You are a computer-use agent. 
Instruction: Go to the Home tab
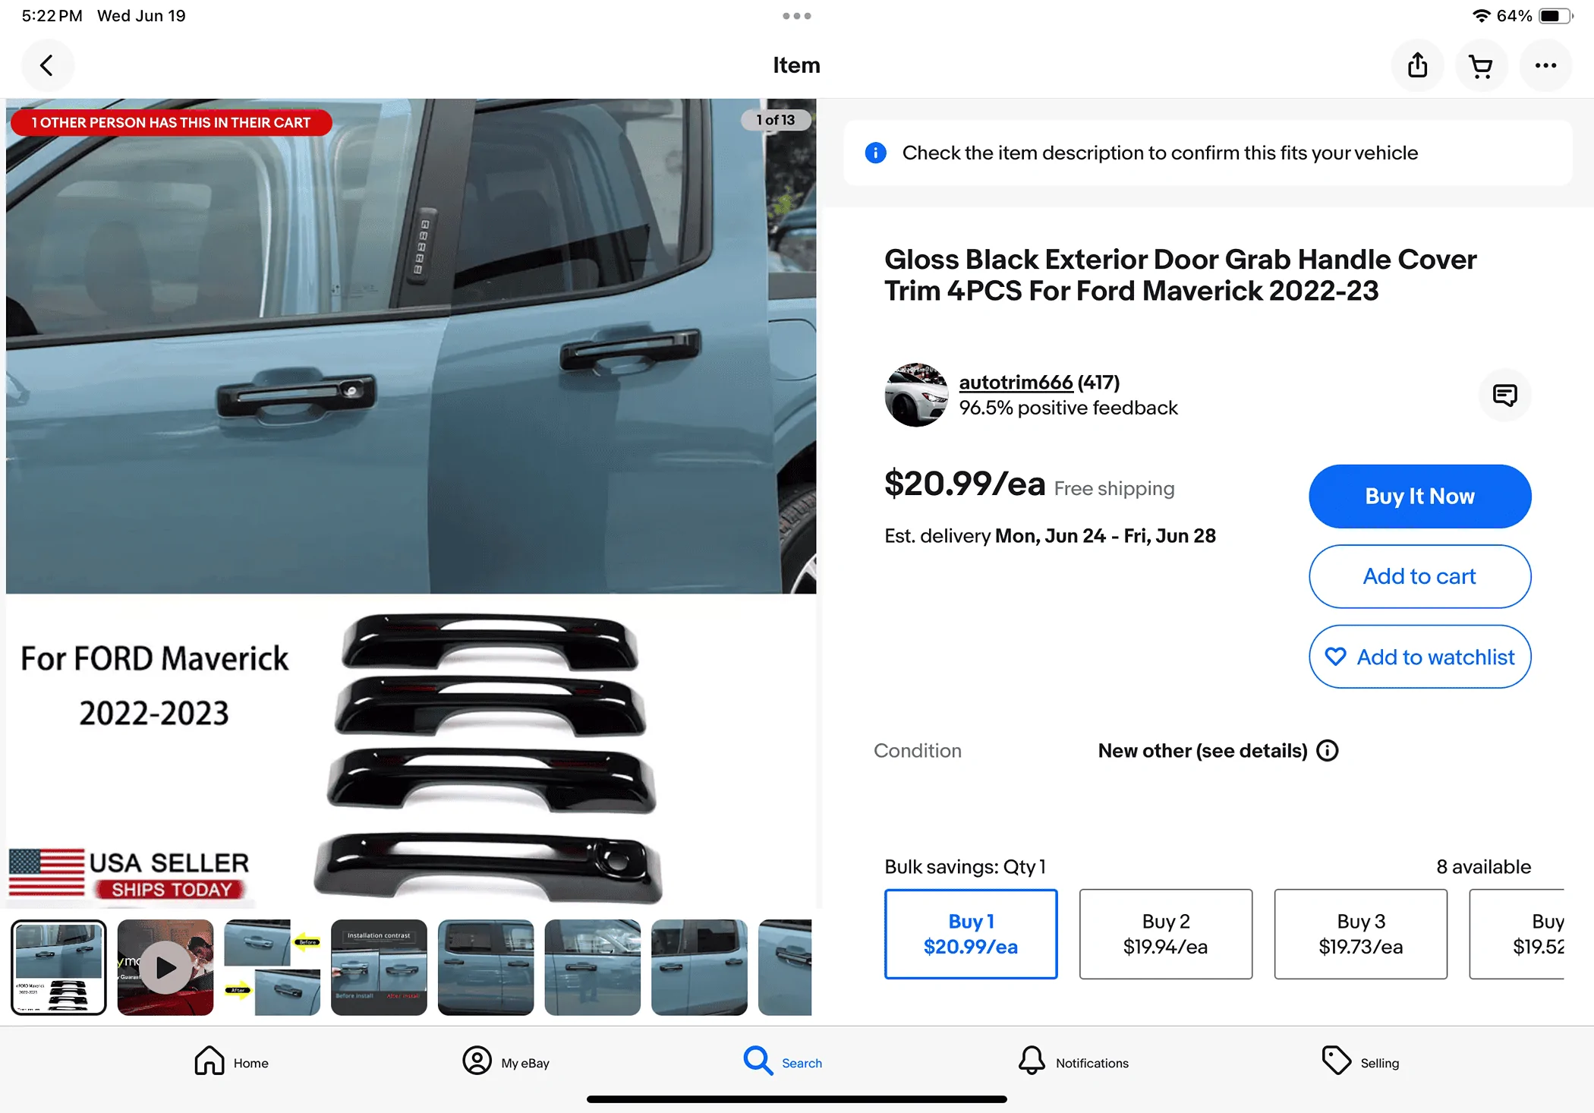pos(231,1062)
